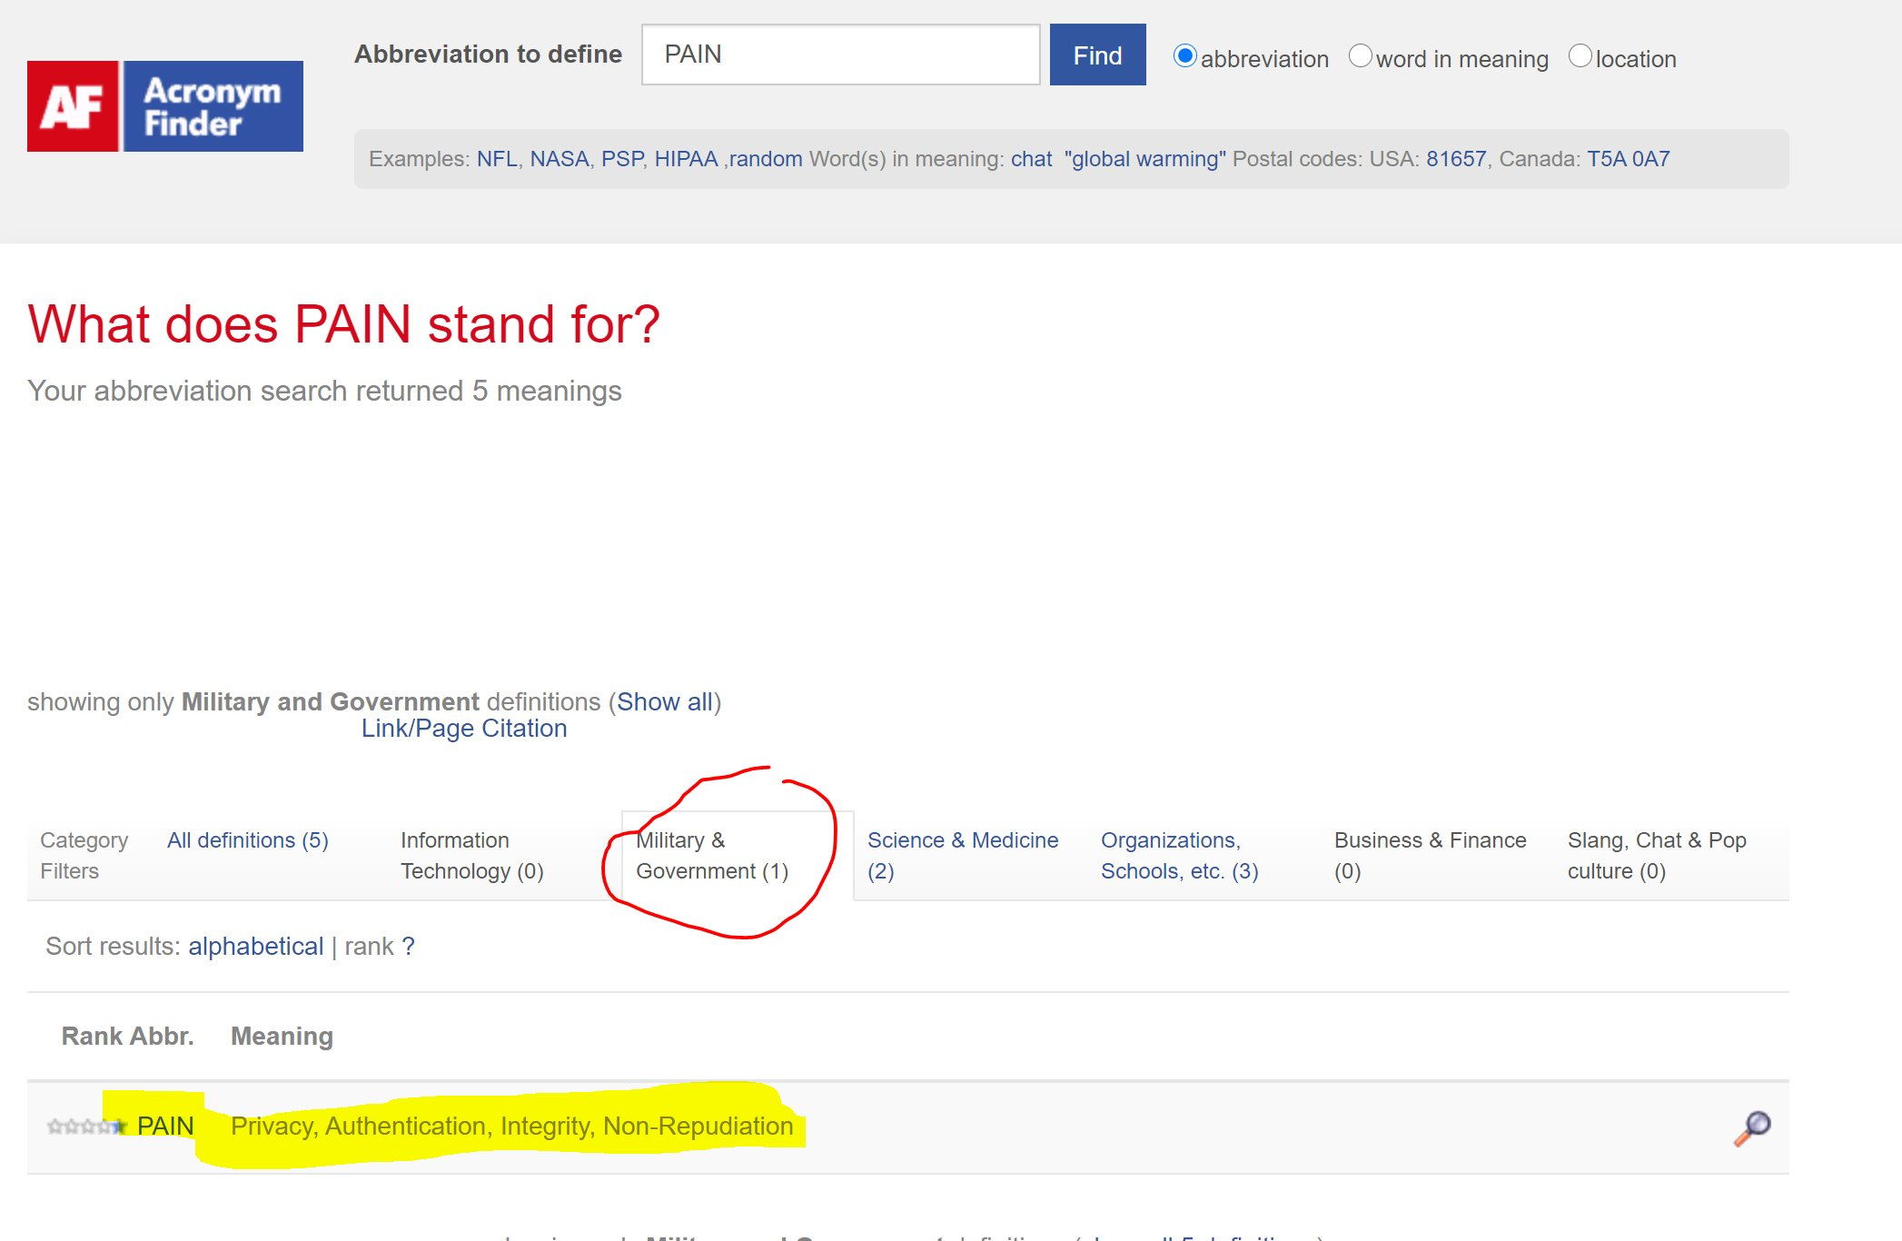
Task: Click the magnifying glass icon for PAIN
Action: 1752,1127
